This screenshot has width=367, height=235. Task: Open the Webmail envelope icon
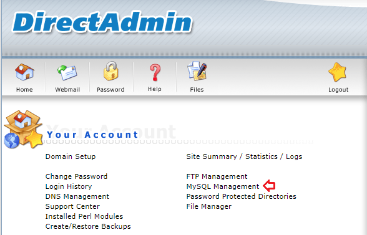click(x=67, y=72)
